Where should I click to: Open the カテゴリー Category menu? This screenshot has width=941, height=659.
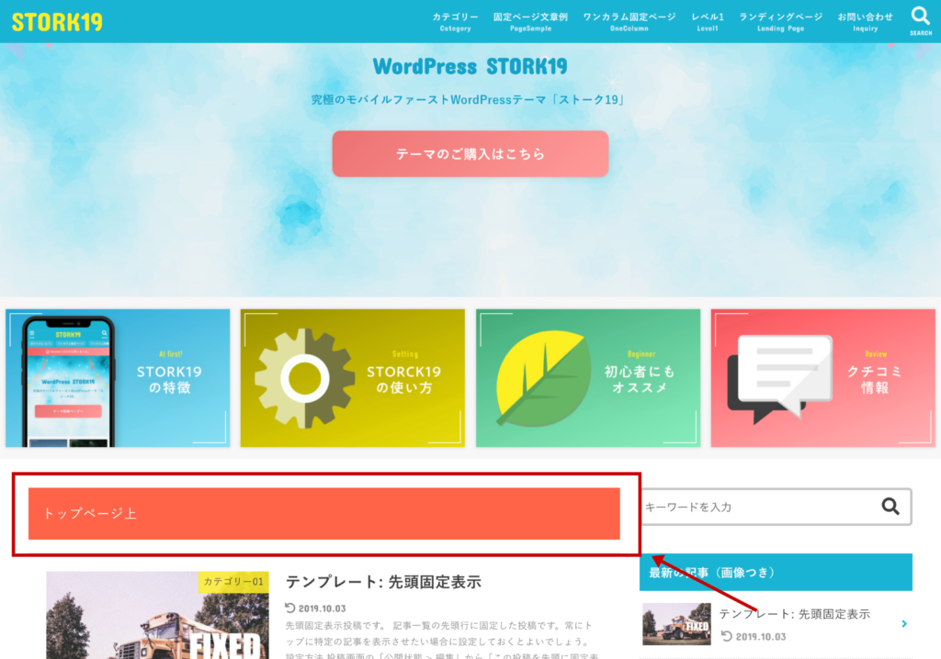(x=455, y=22)
